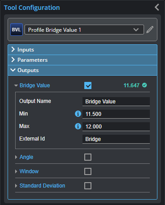
Task: Click the BVL tool icon
Action: (x=16, y=30)
